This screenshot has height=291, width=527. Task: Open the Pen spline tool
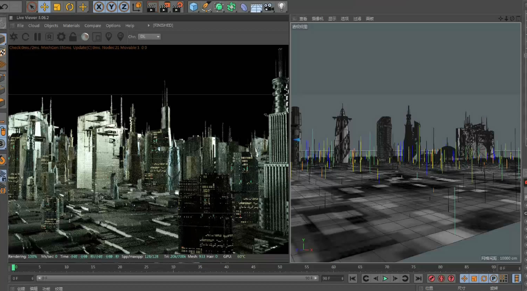coord(206,7)
